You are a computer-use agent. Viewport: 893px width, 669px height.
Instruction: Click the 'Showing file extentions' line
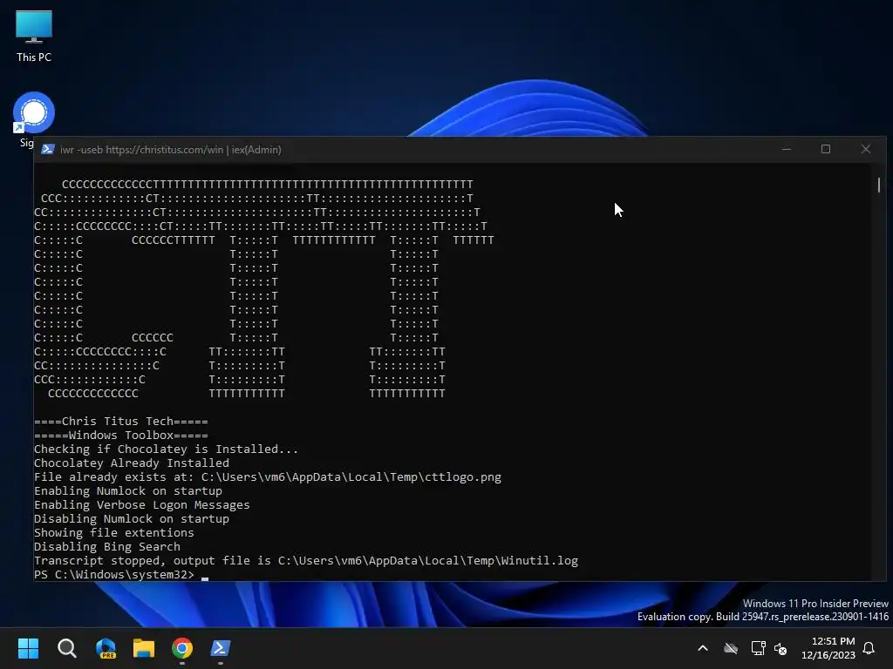(x=114, y=533)
